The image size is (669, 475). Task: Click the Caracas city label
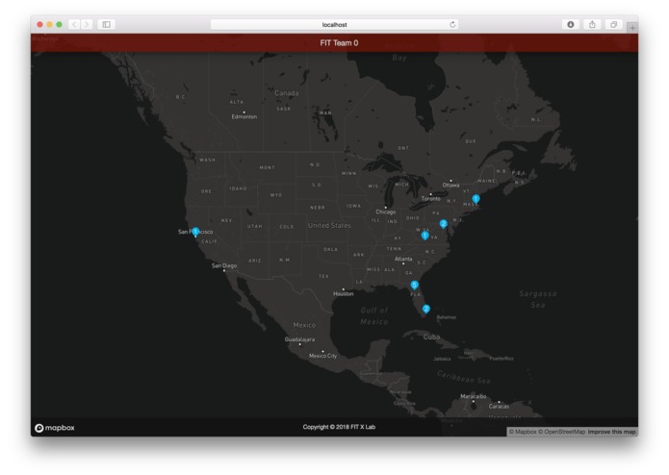(x=499, y=407)
